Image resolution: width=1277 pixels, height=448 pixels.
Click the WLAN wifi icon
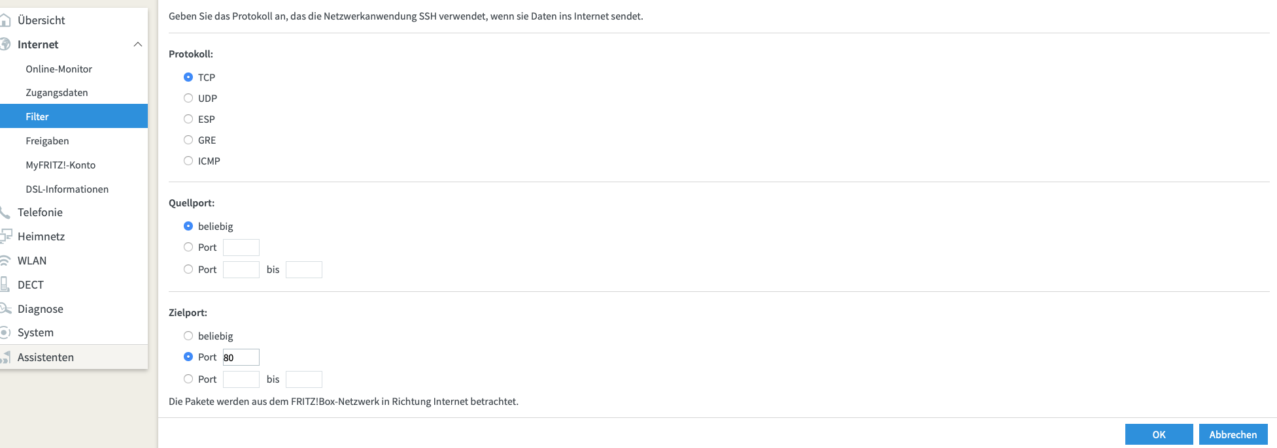tap(5, 261)
